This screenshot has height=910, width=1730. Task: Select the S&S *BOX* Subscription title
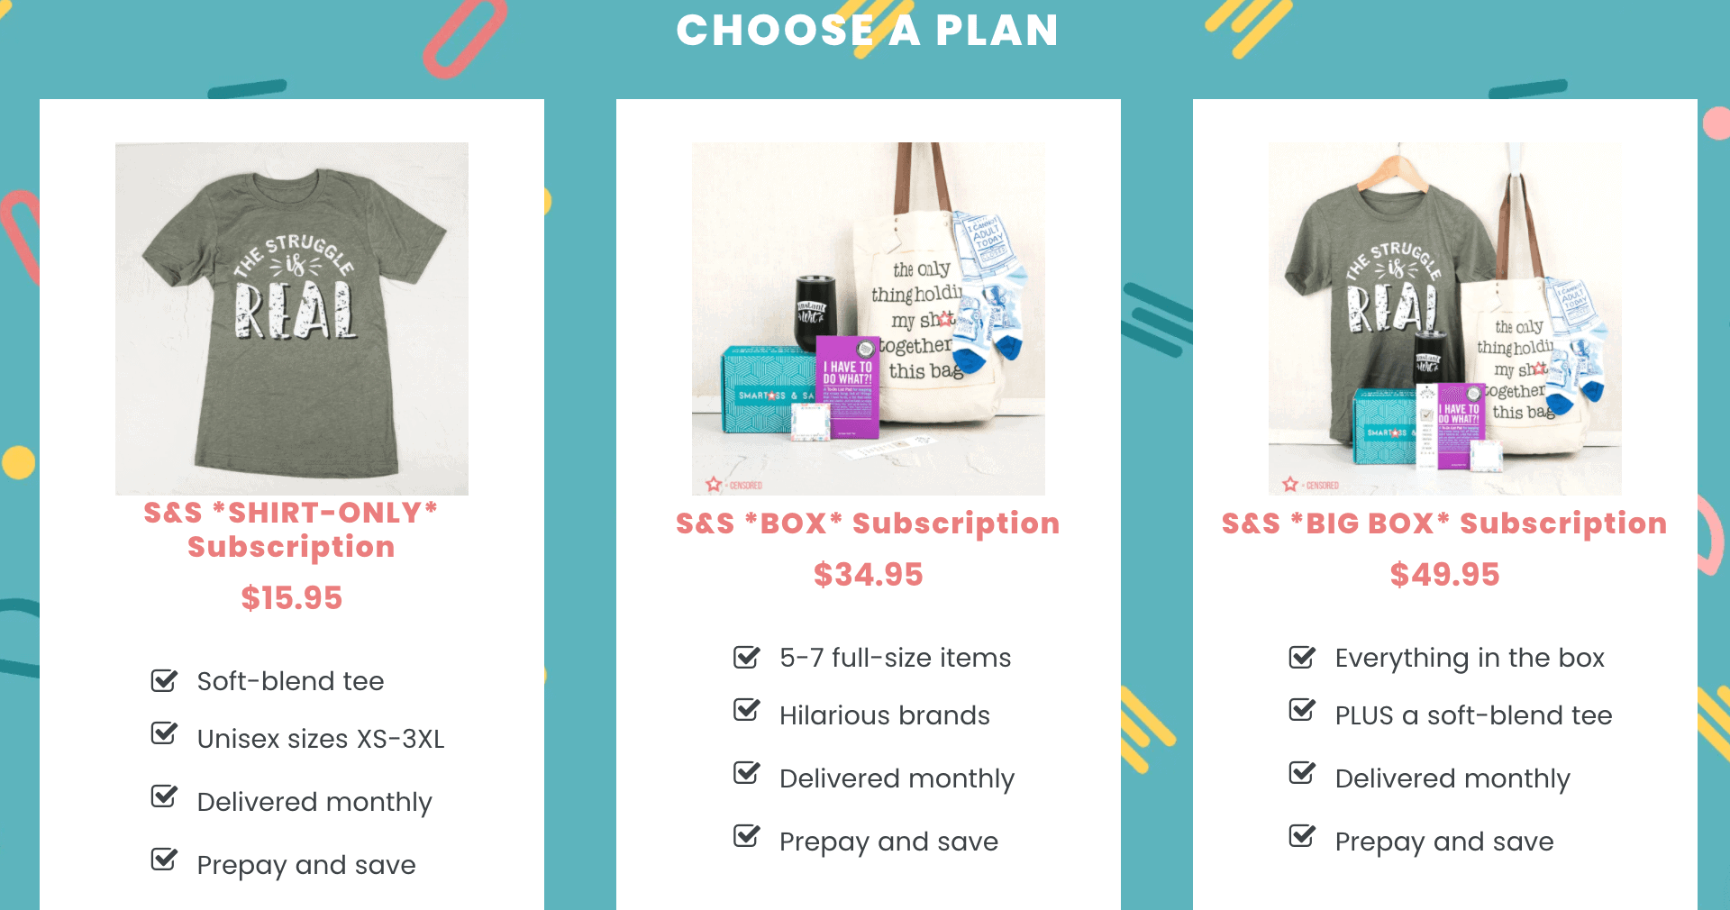pos(868,523)
